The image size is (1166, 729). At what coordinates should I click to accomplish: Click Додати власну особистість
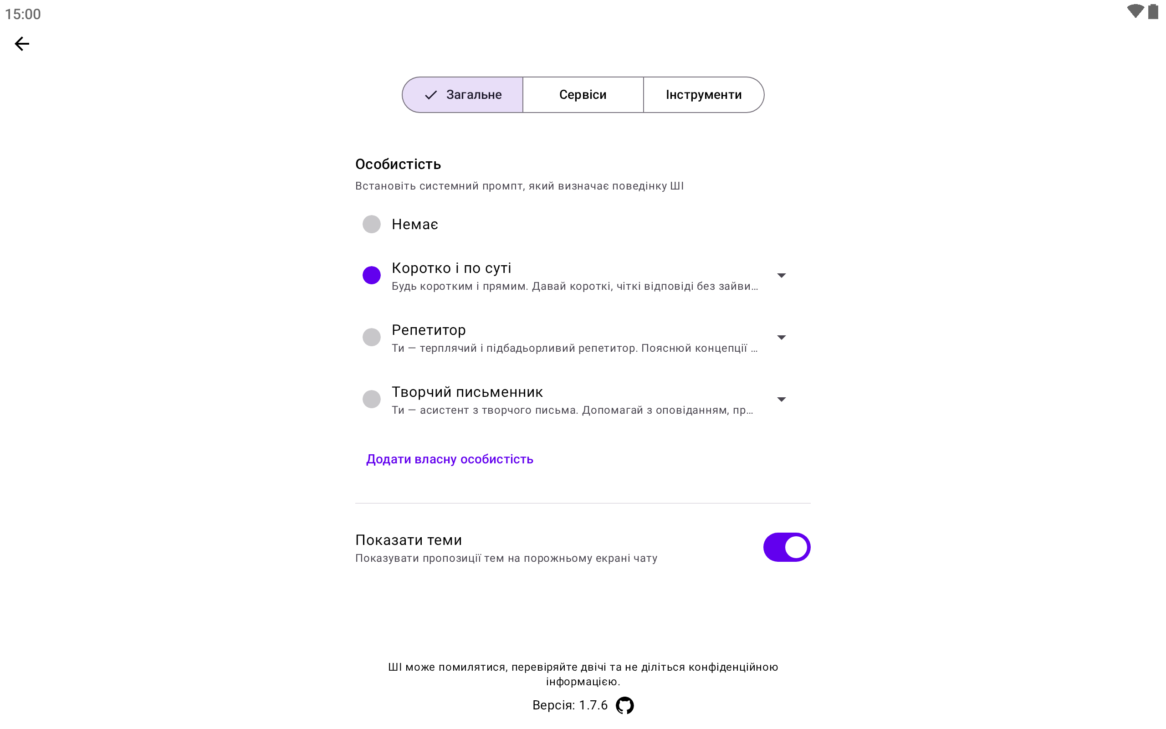click(x=450, y=459)
